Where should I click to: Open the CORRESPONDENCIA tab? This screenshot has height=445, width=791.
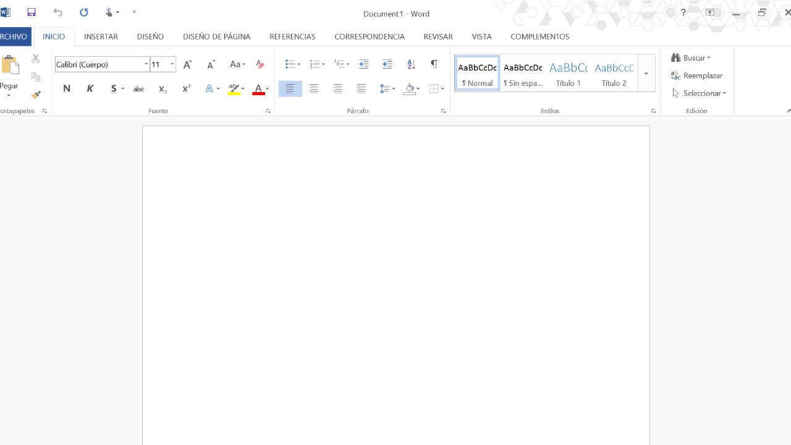pos(370,36)
